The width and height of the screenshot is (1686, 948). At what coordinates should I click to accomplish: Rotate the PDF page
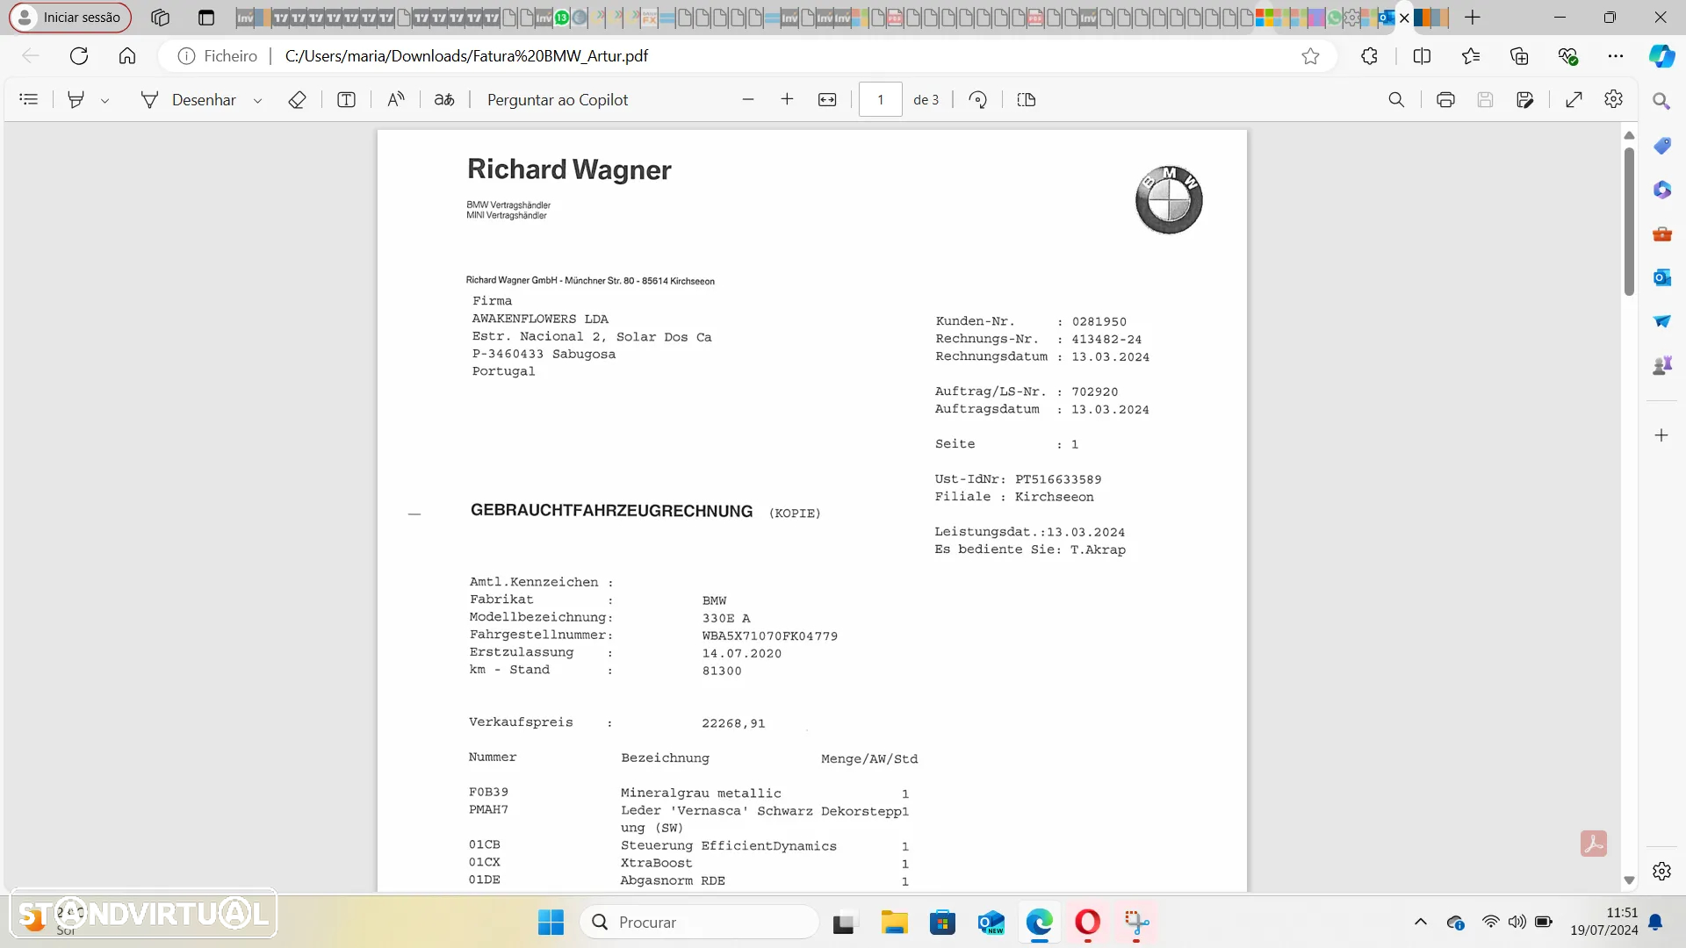click(977, 99)
